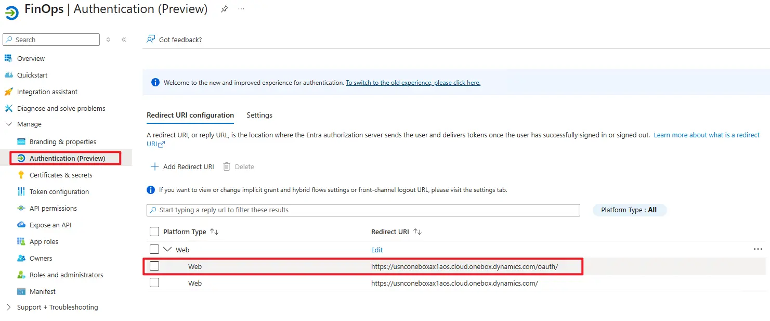The image size is (770, 321).
Task: Click the Token configuration bars icon
Action: [x=21, y=191]
